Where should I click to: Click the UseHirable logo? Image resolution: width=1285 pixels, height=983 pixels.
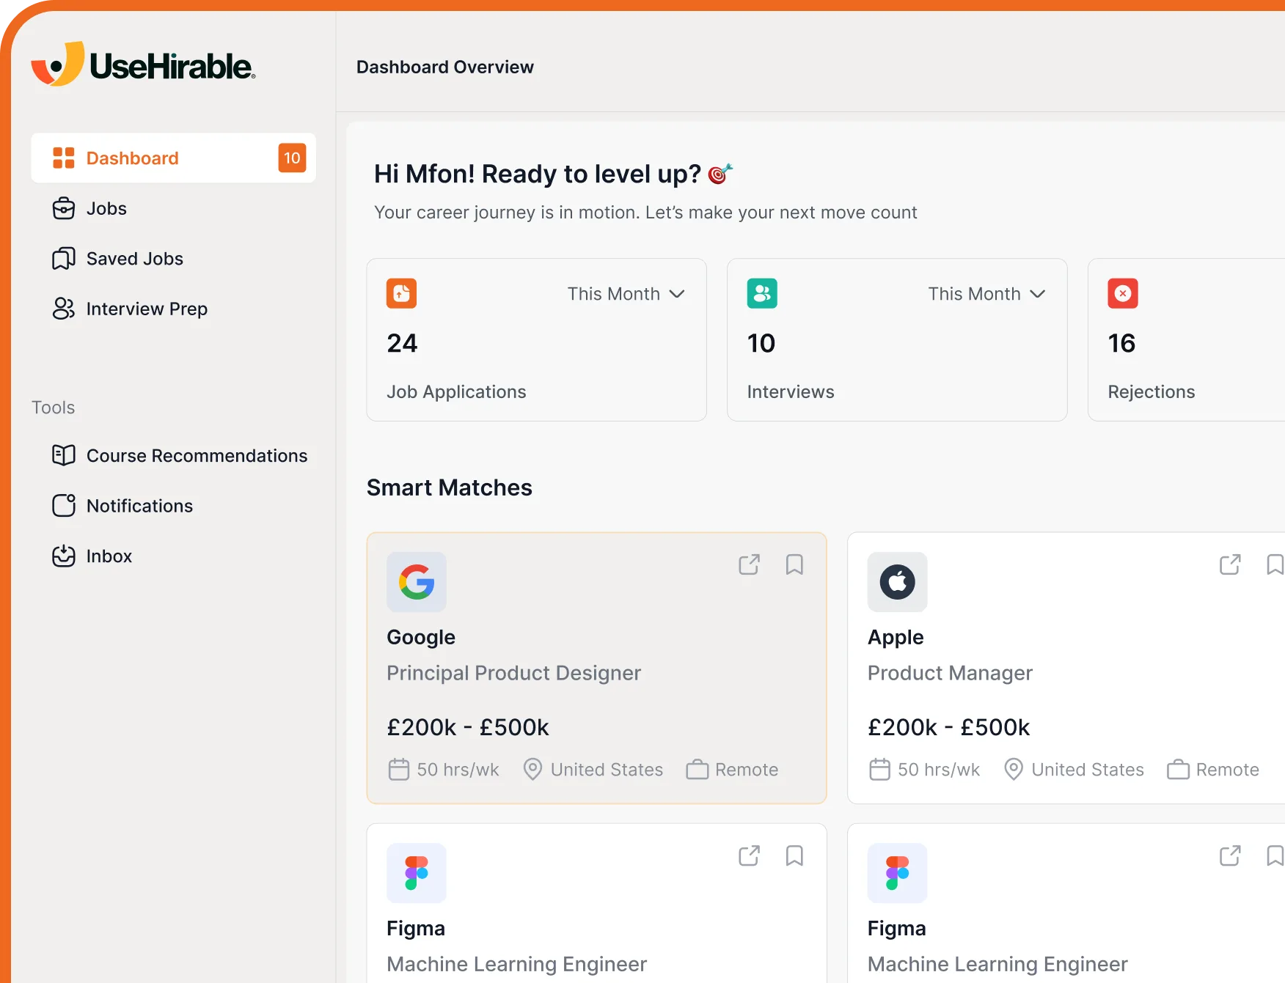click(x=143, y=65)
